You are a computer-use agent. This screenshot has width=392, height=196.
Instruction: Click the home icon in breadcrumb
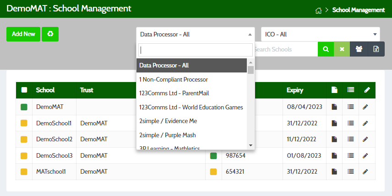coord(319,10)
